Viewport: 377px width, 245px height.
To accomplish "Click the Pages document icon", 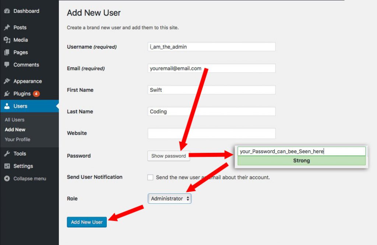I will [x=7, y=52].
